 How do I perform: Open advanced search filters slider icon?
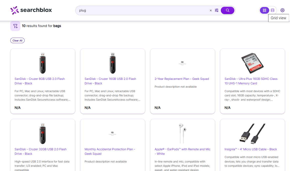tap(217, 10)
